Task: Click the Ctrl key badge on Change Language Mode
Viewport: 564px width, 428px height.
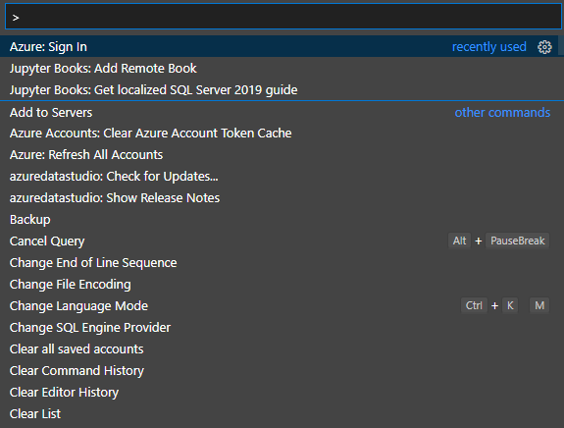Action: pyautogui.click(x=474, y=305)
